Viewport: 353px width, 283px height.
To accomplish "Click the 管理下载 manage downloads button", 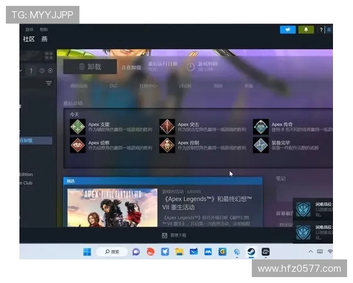I will (178, 235).
